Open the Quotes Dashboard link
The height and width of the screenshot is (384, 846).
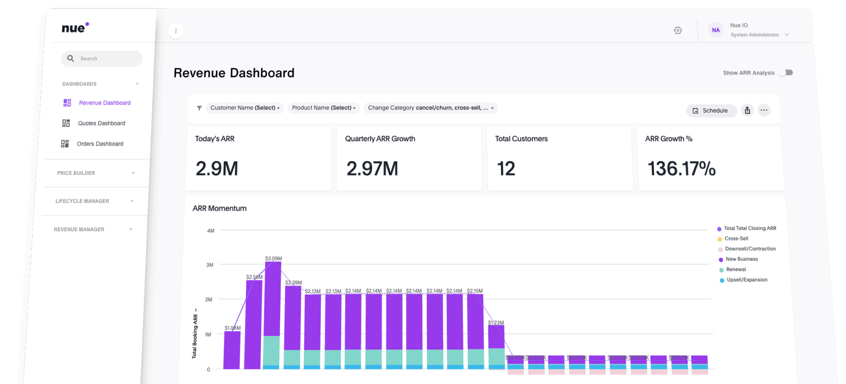tap(102, 123)
